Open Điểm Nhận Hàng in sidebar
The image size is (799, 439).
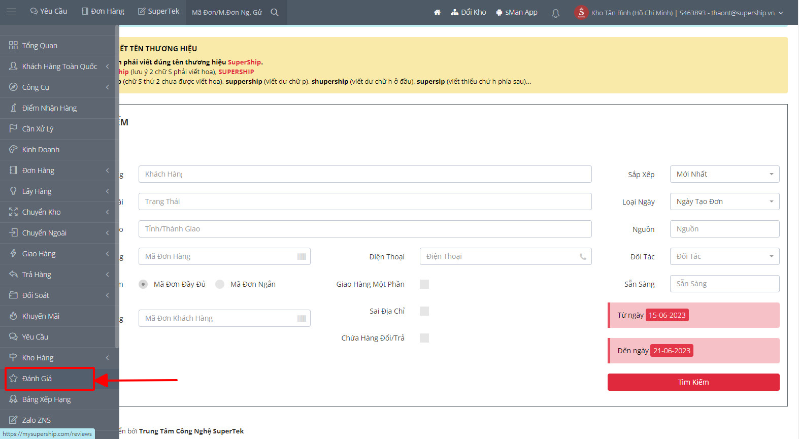point(58,108)
